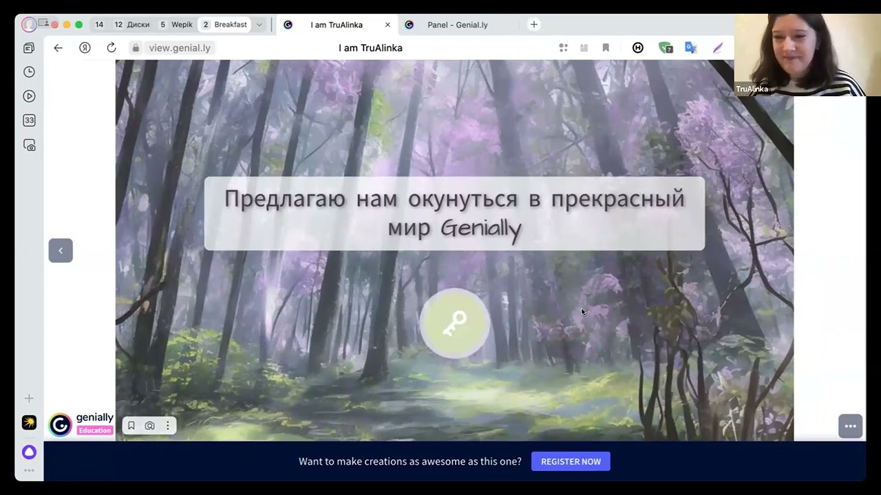The height and width of the screenshot is (495, 881).
Task: Select the Breakfast tab group
Action: click(225, 25)
